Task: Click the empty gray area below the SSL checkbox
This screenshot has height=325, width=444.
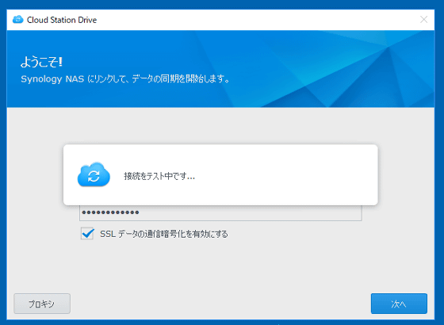Action: tap(220, 266)
